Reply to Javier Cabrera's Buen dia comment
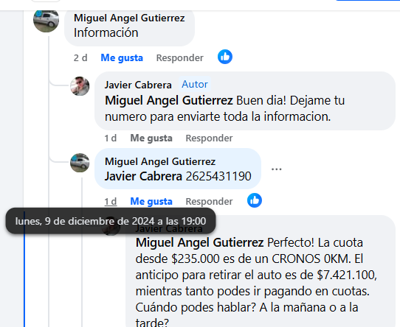 [209, 138]
